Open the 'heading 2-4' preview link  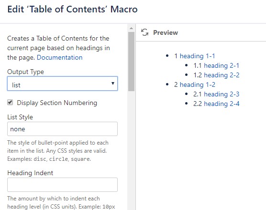pos(222,104)
